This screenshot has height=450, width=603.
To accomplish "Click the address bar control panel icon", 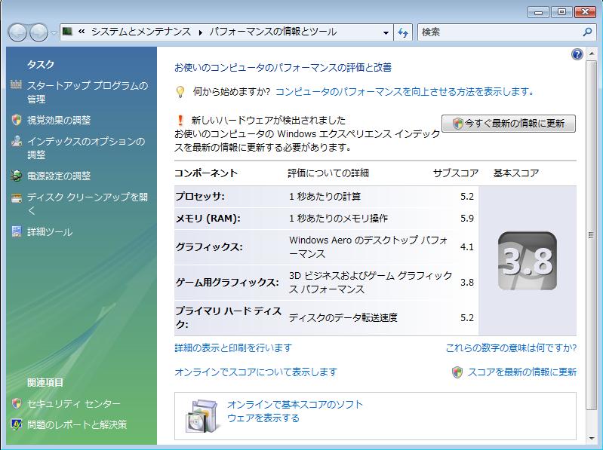I will [68, 32].
